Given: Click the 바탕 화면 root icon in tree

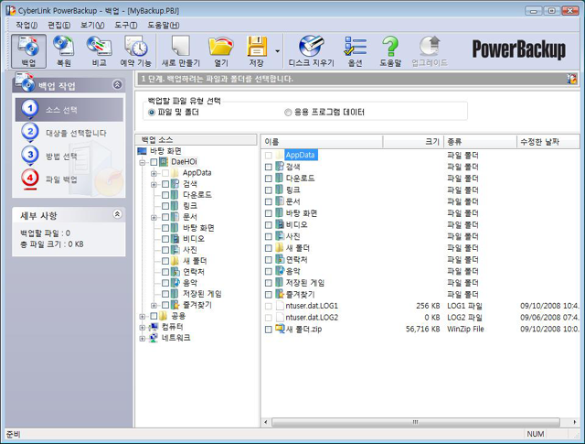Looking at the screenshot, I should click(x=143, y=151).
